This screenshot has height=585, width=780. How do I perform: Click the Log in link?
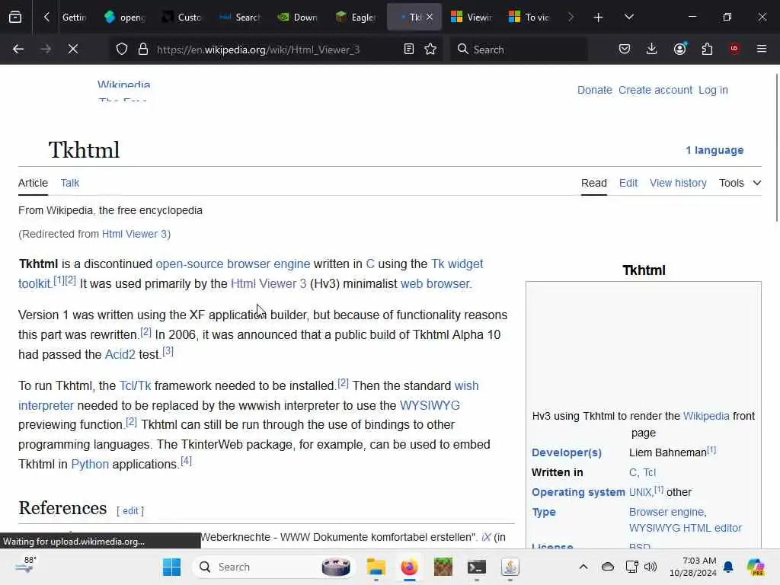click(x=713, y=90)
